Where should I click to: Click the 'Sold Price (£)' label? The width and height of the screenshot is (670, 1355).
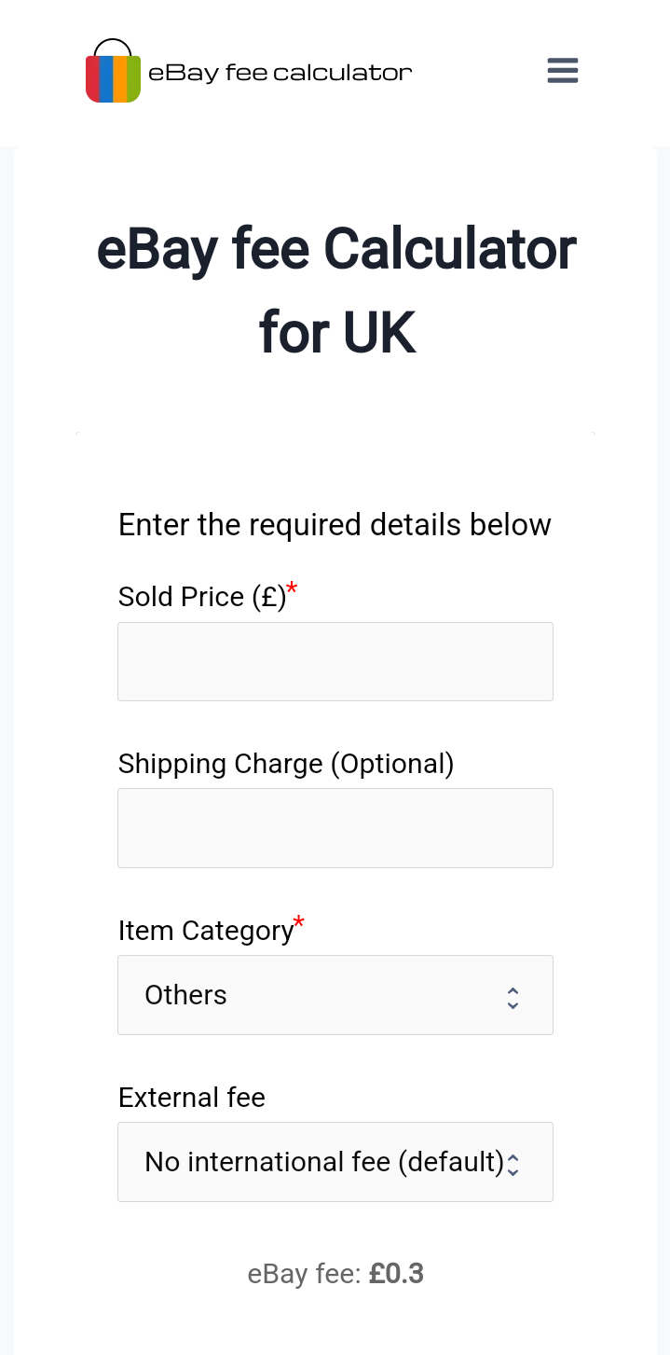[201, 597]
